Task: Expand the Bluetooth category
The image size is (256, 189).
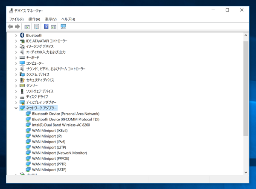Action: click(16, 35)
